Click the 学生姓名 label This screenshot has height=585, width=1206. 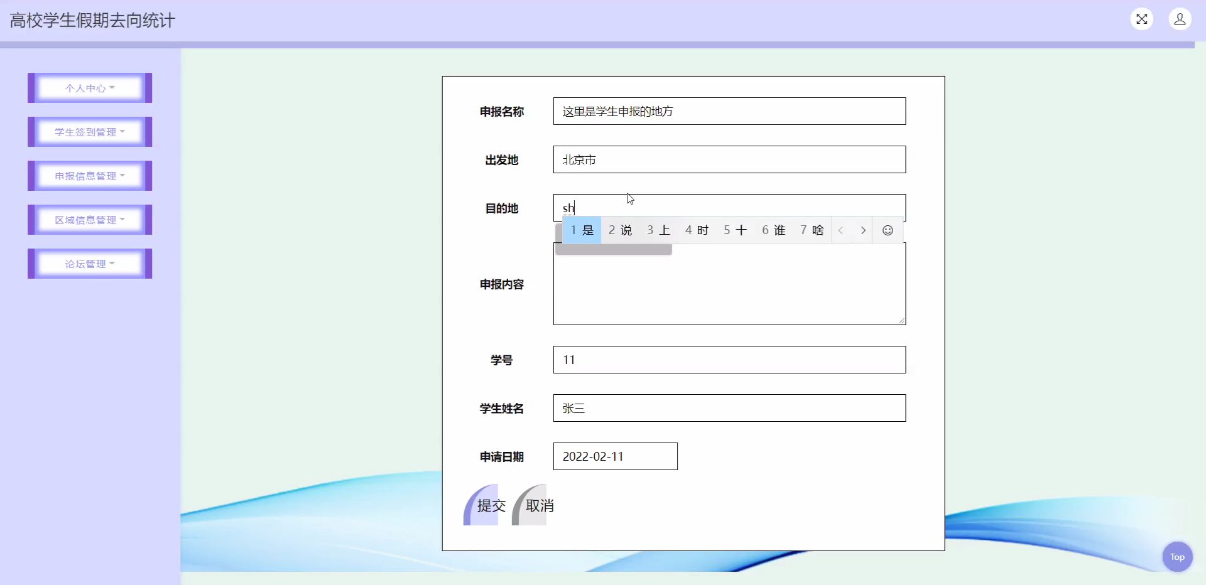pyautogui.click(x=501, y=409)
